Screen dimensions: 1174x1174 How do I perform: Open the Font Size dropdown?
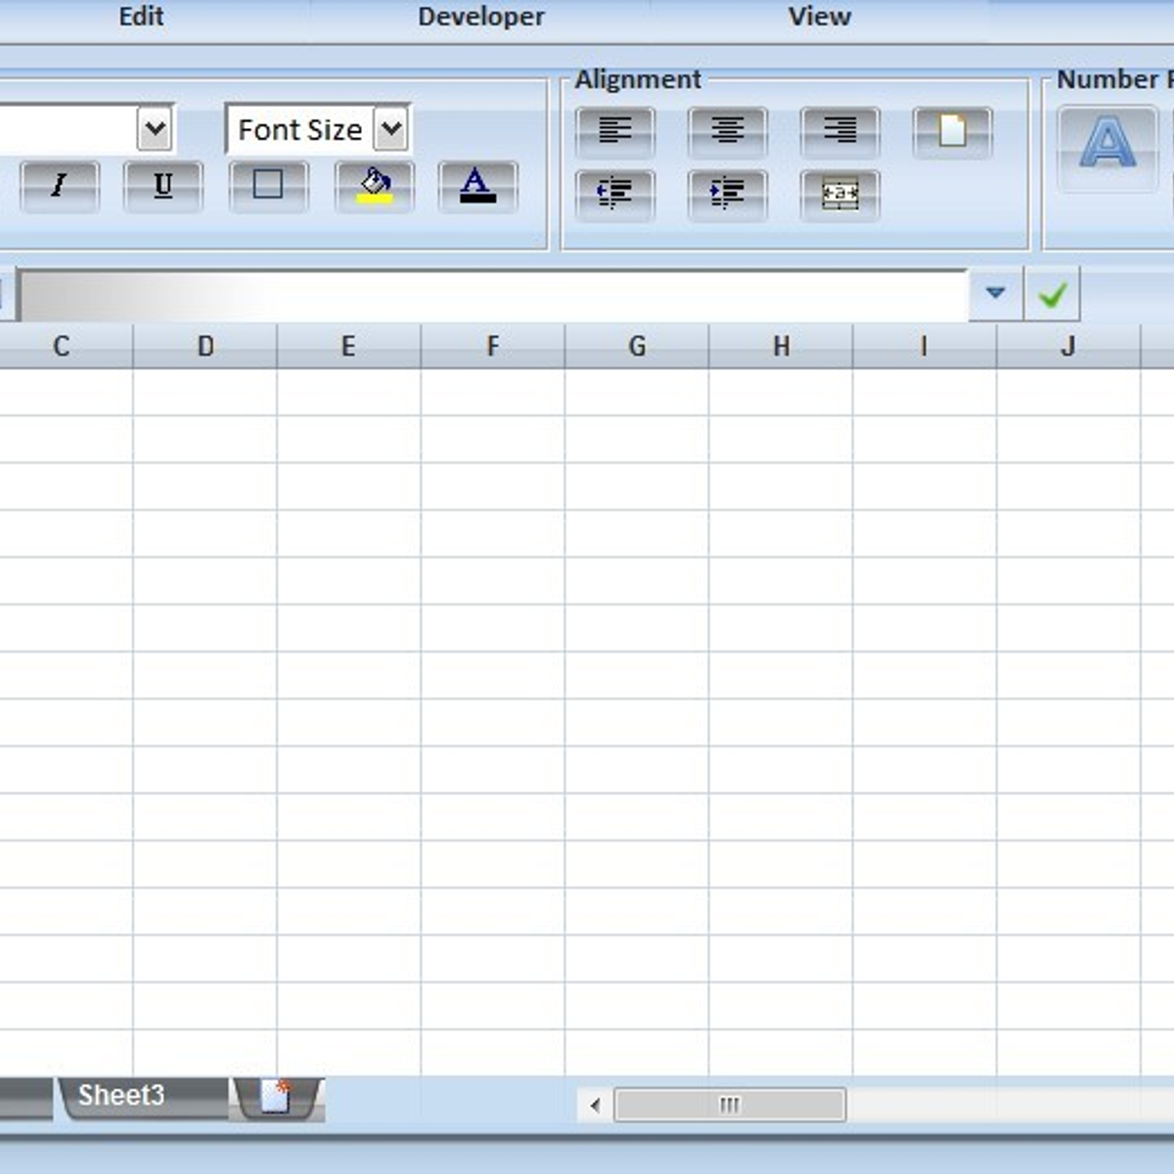click(391, 129)
